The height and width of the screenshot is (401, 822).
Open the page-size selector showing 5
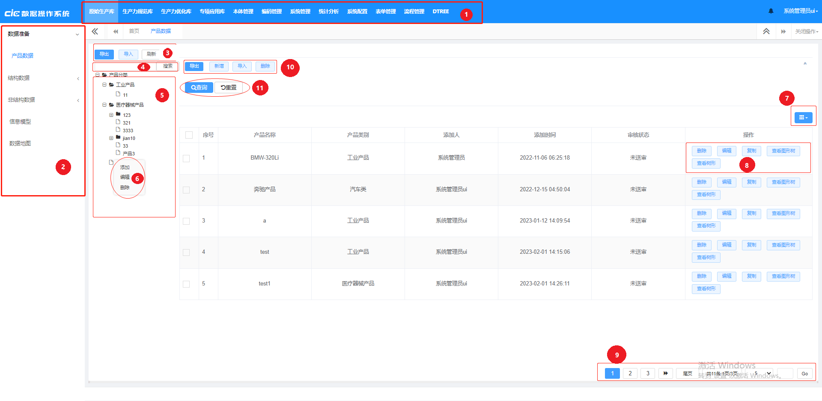pos(762,373)
